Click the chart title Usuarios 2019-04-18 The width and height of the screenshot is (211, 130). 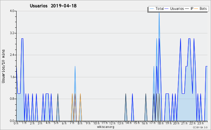[53, 6]
